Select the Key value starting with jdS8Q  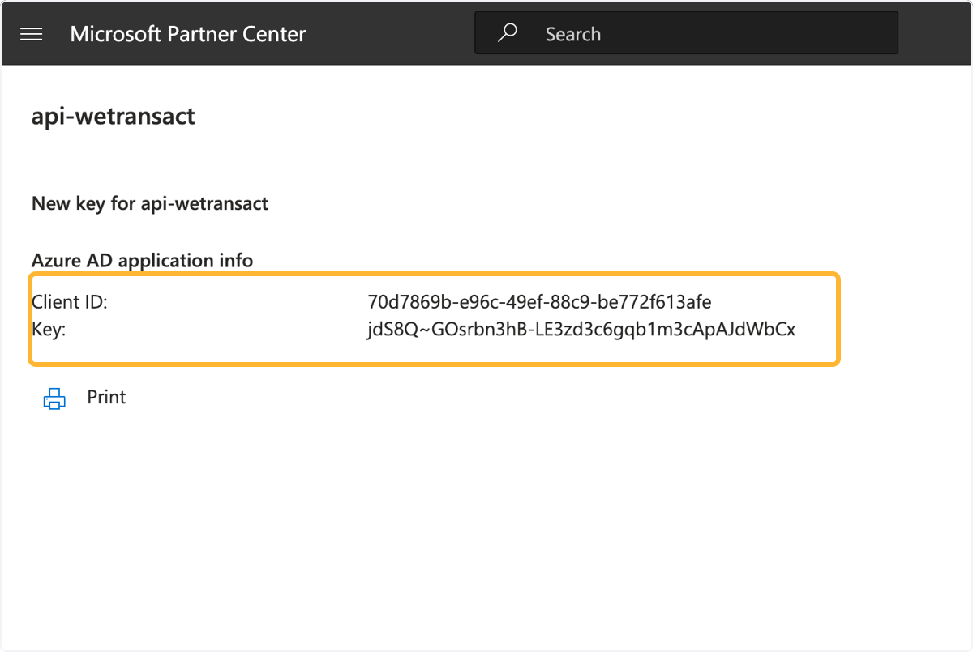coord(581,330)
